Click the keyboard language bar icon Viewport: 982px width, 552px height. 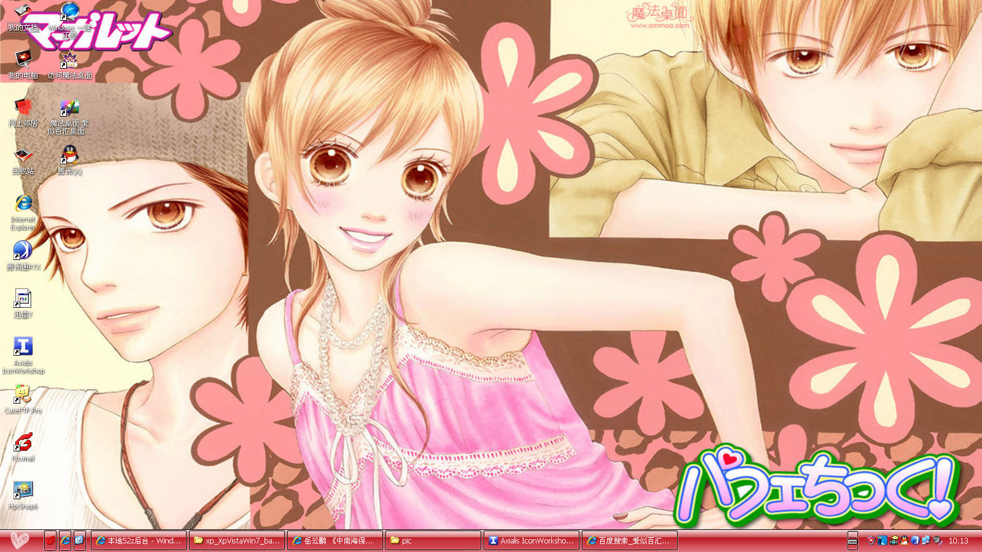852,540
